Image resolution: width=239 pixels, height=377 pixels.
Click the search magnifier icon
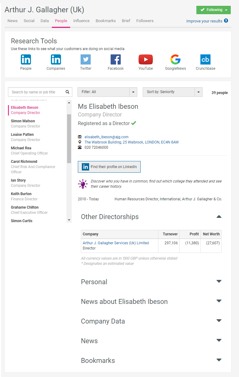pos(67,92)
